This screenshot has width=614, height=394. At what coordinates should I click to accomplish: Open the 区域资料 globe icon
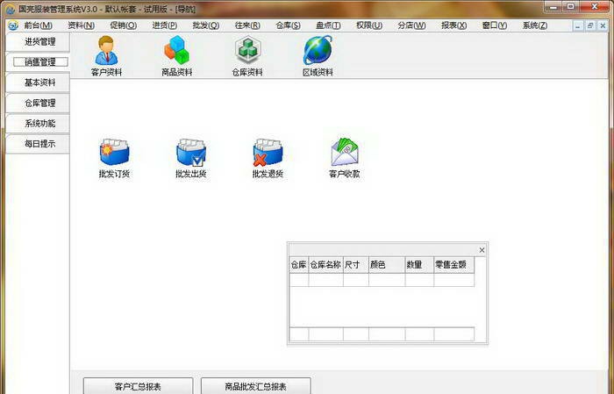click(x=318, y=56)
